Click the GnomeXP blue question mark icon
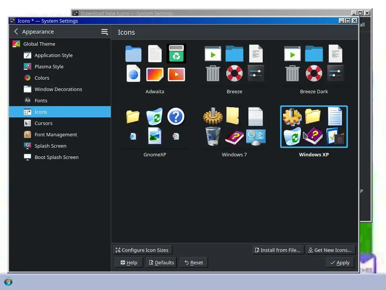The height and width of the screenshot is (290, 386). (x=176, y=116)
